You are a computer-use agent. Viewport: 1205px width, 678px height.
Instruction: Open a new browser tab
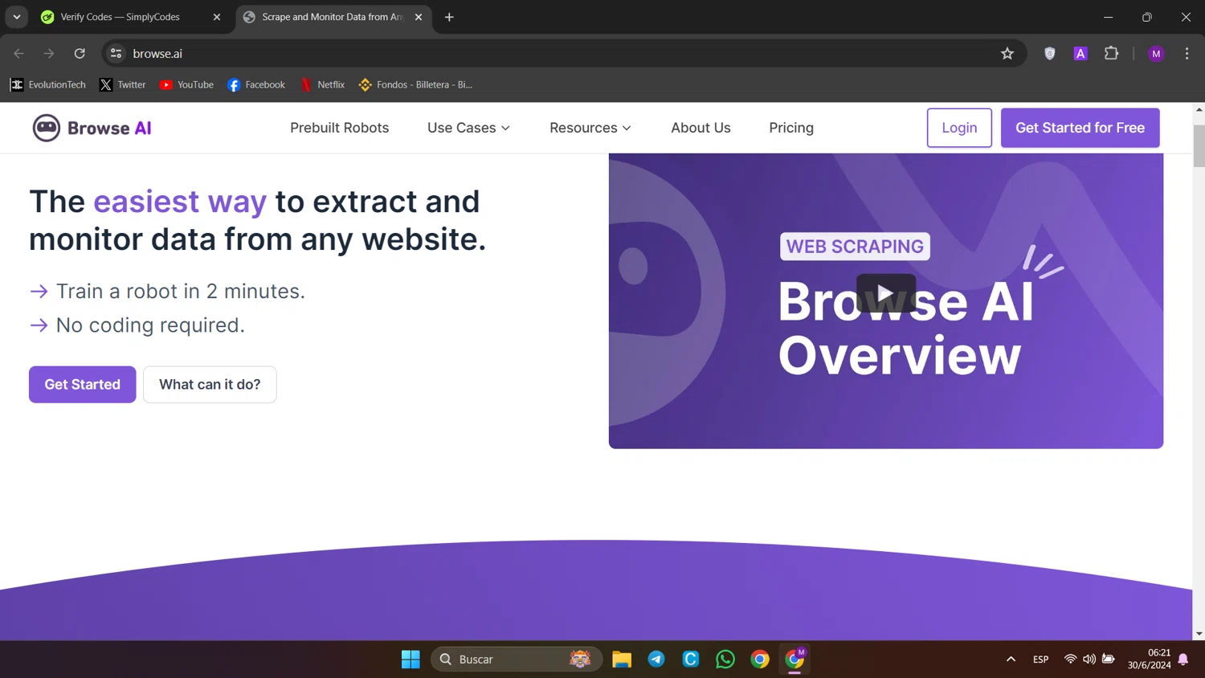[x=449, y=17]
